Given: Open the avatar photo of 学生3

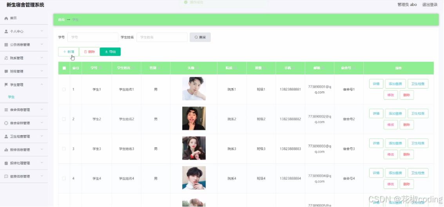Looking at the screenshot, I should 194,148.
